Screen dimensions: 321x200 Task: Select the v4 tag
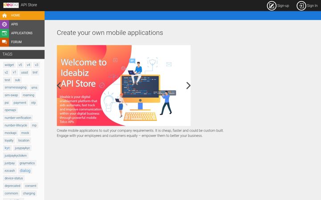click(x=29, y=65)
